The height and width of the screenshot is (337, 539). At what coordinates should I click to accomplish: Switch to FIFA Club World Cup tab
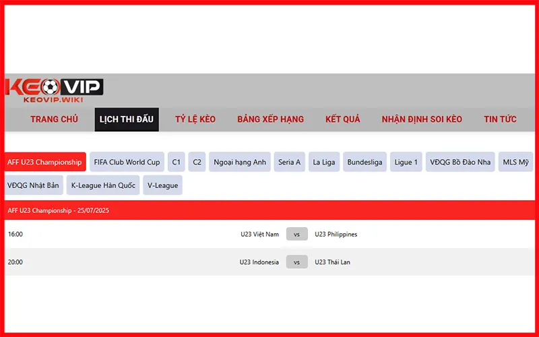click(x=127, y=162)
